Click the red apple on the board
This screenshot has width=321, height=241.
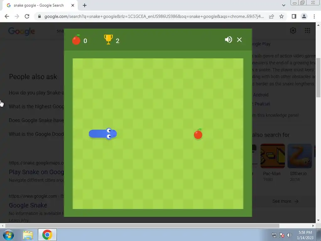198,134
